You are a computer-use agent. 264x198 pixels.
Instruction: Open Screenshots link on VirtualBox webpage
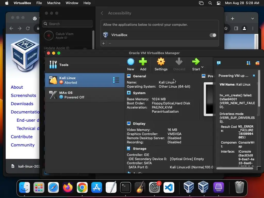23,95
